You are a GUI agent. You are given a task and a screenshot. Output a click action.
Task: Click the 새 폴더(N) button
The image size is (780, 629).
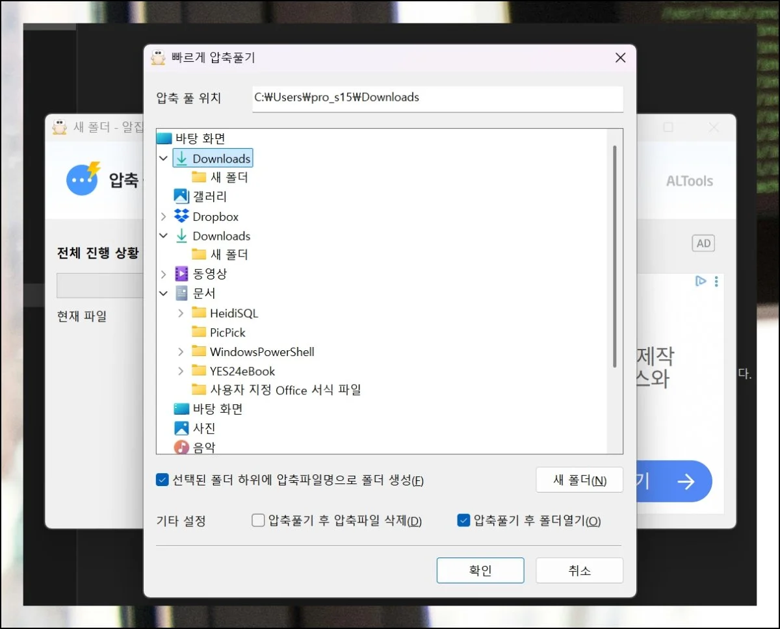[x=579, y=480]
